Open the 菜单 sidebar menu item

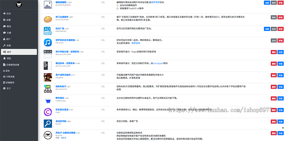(19, 71)
